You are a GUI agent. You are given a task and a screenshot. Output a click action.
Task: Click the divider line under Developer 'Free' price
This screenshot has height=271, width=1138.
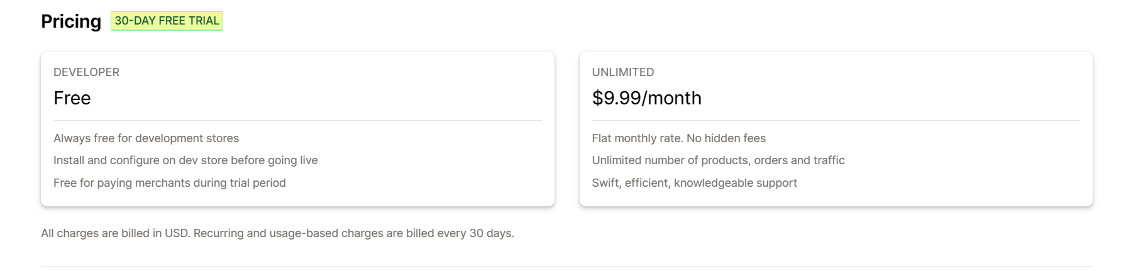[297, 120]
